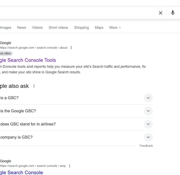180x175 pixels.
Task: Click the Feedback link under People also ask
Action: click(146, 146)
